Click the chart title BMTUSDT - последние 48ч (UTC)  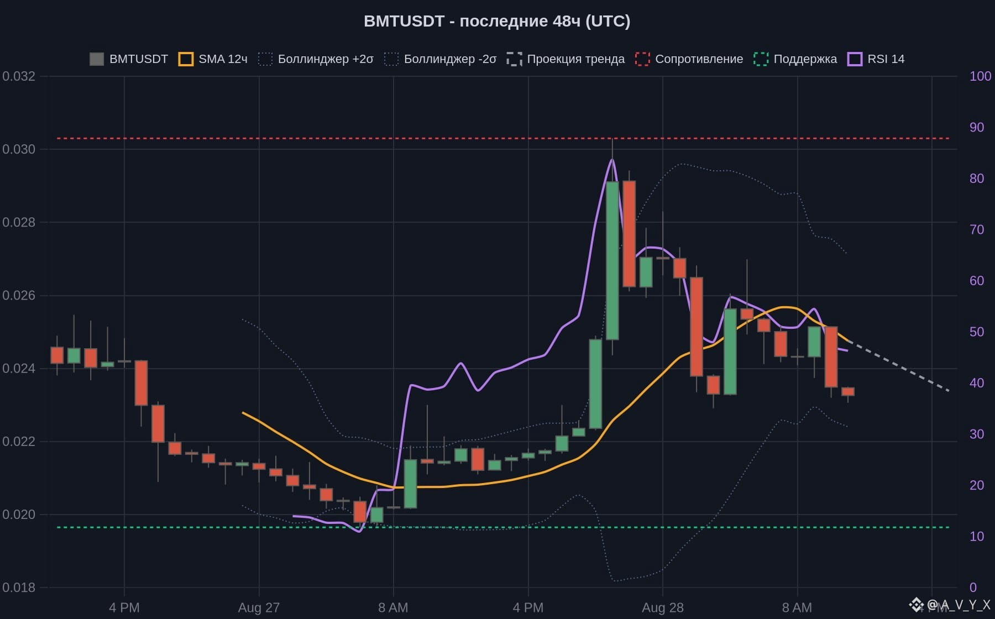tap(497, 21)
